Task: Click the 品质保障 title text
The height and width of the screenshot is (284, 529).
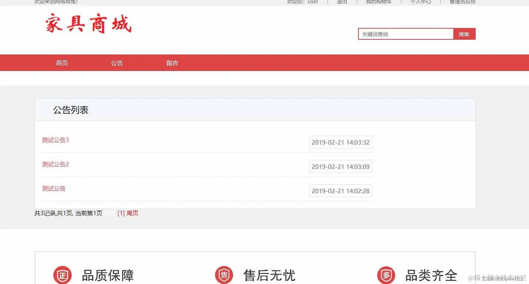Action: coord(108,275)
